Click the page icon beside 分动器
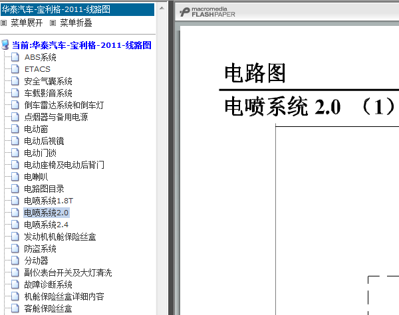The height and width of the screenshot is (315, 399). click(x=15, y=261)
